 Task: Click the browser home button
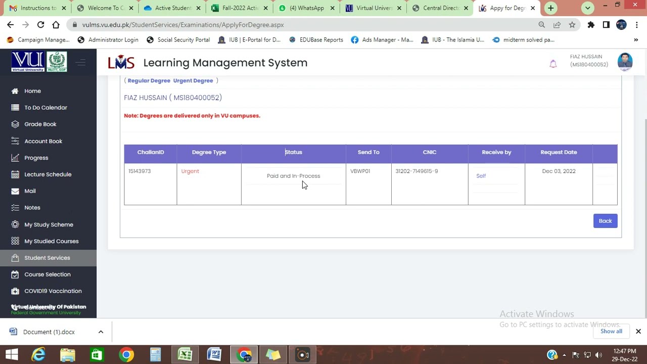click(x=56, y=25)
